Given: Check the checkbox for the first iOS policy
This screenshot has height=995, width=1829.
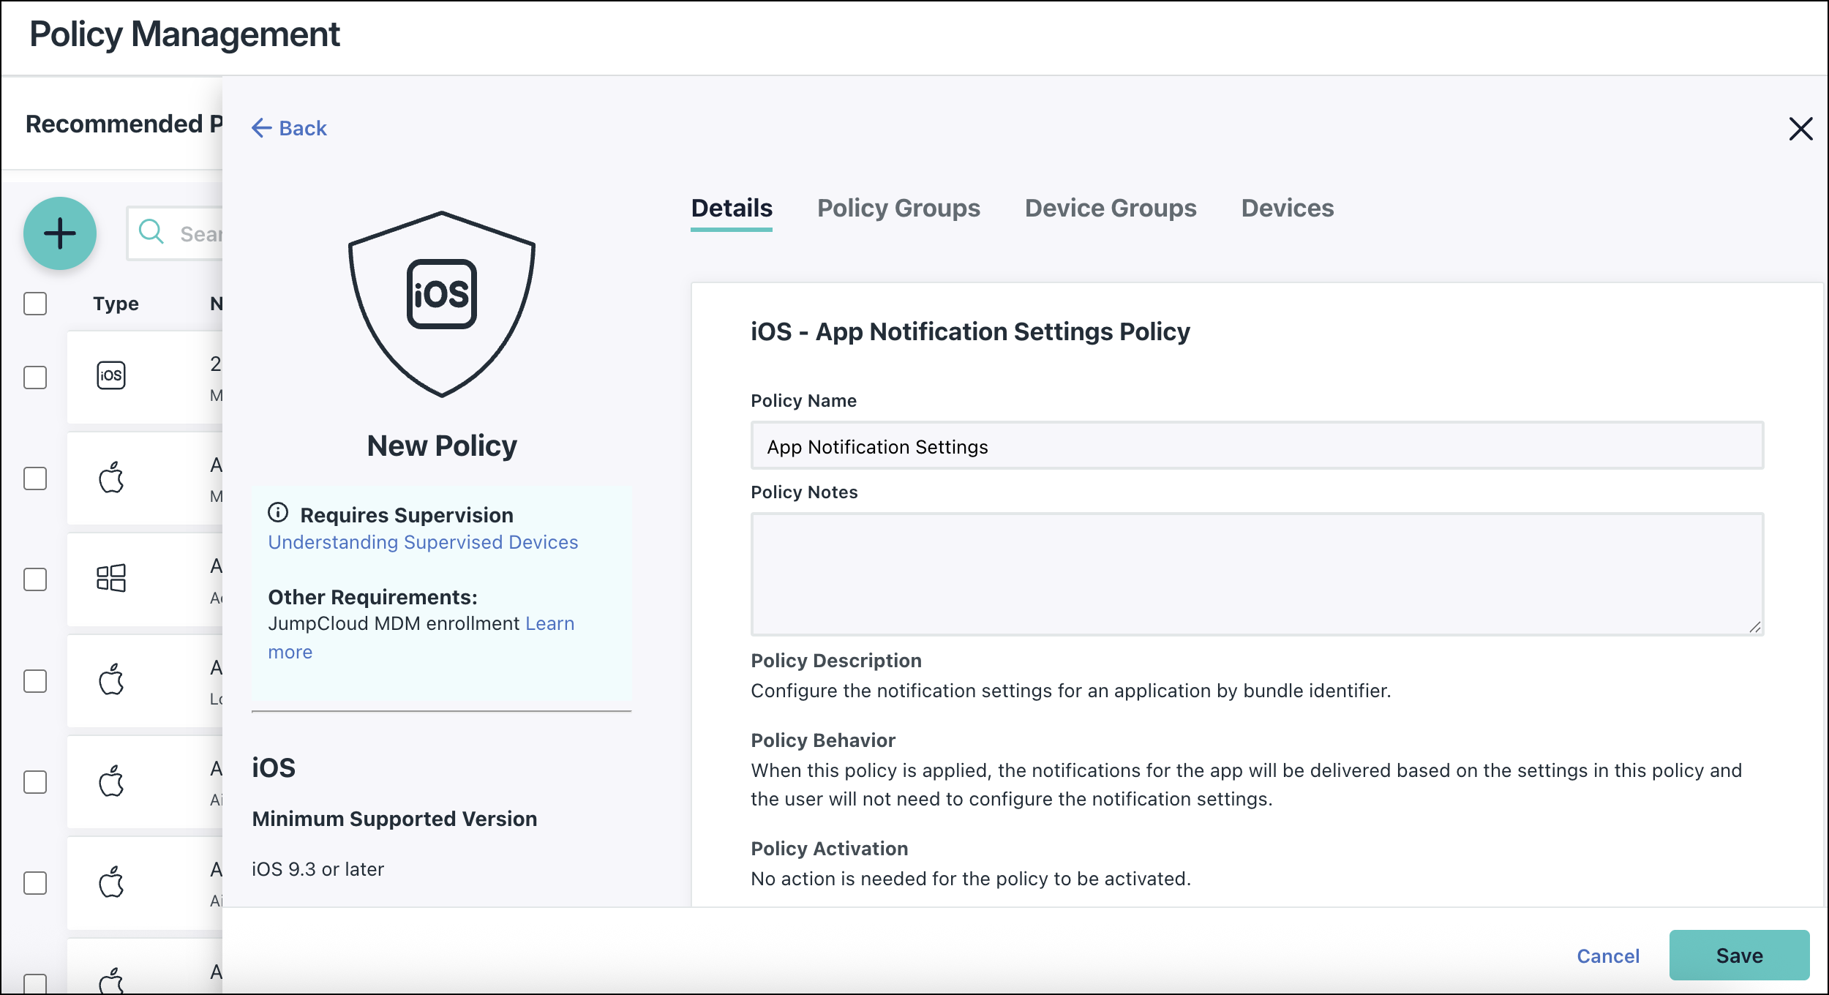Looking at the screenshot, I should coord(34,375).
